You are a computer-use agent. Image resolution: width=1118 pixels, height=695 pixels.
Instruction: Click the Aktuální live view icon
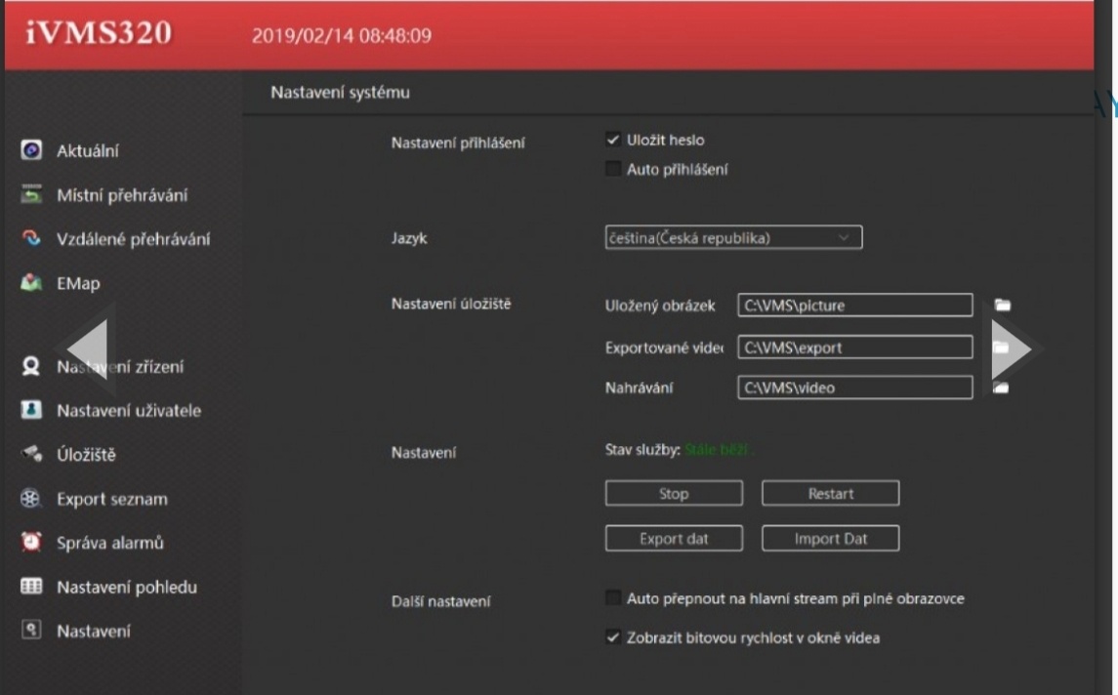[31, 150]
